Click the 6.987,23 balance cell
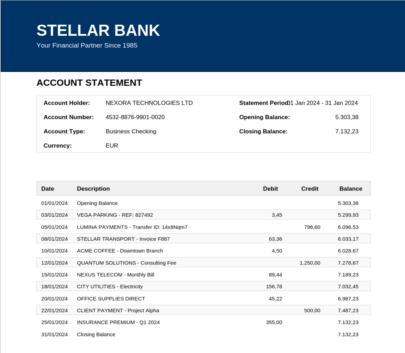 click(348, 299)
